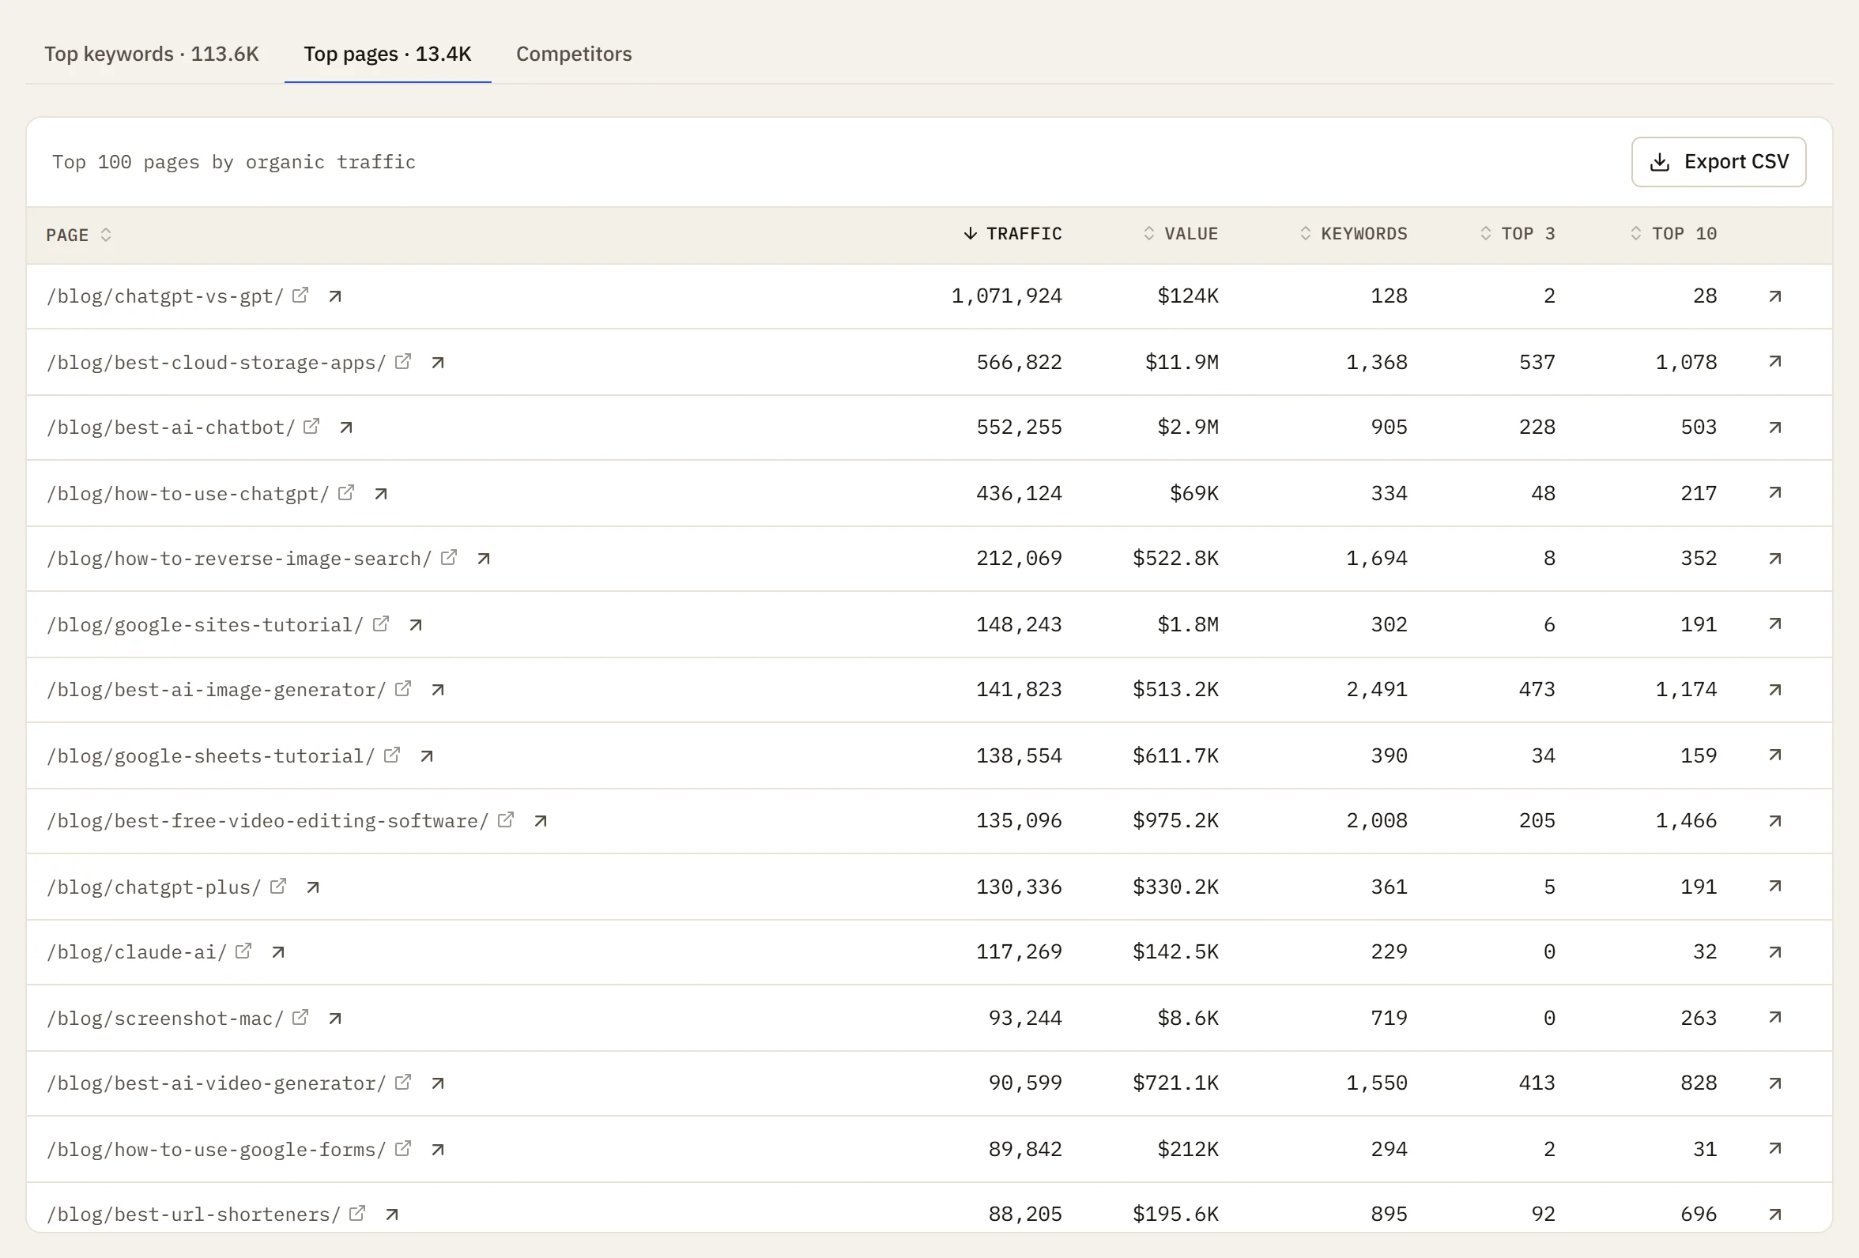Select the Top pages tab

[x=387, y=54]
